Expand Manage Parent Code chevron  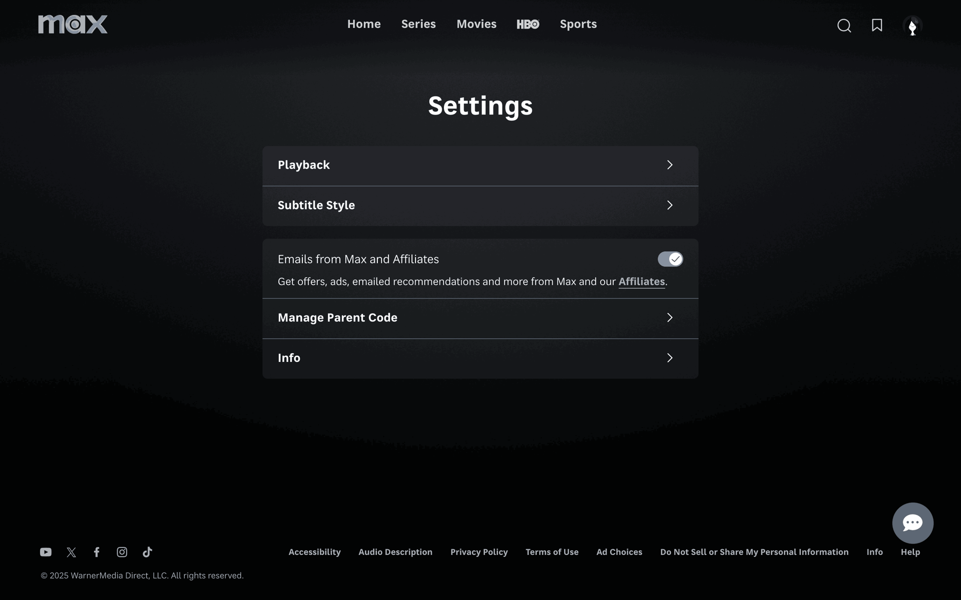pyautogui.click(x=670, y=317)
